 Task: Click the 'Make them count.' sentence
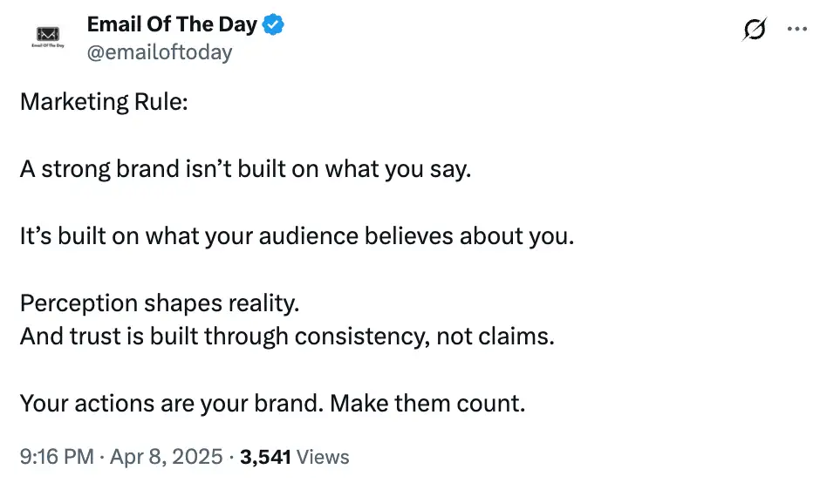(x=427, y=404)
